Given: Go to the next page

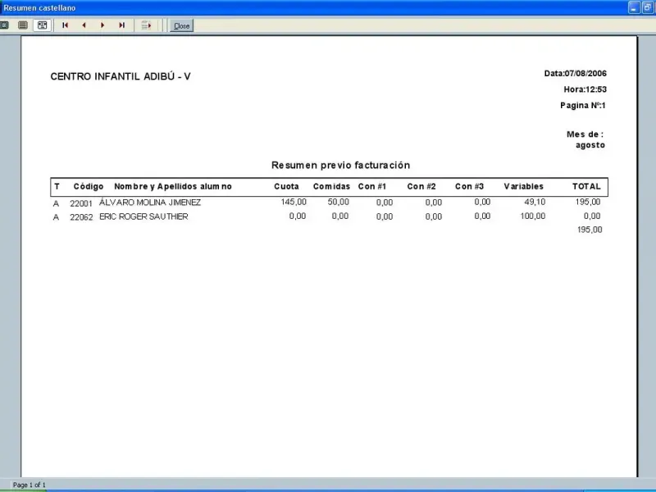Looking at the screenshot, I should coord(102,25).
